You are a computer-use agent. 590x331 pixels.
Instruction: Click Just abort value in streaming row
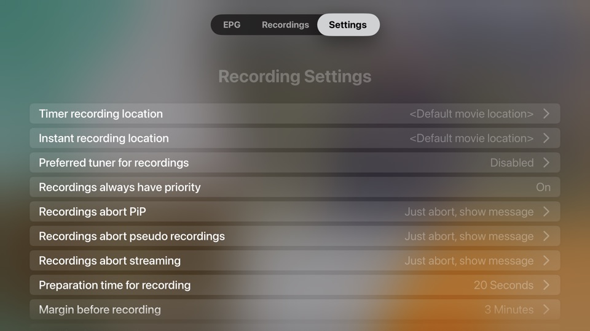point(469,261)
